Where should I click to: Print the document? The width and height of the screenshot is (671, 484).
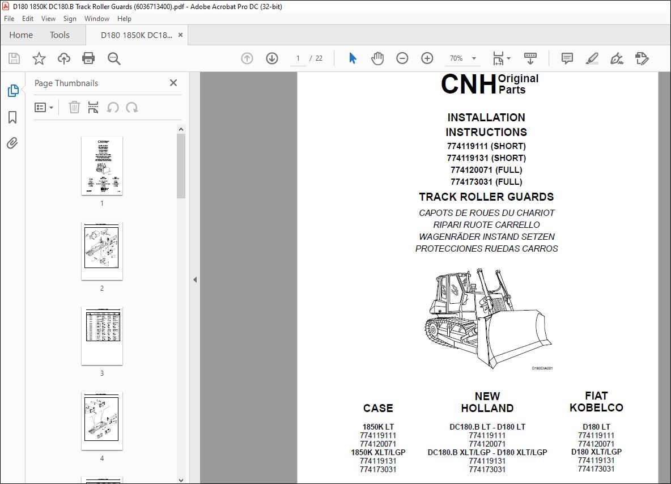click(88, 58)
